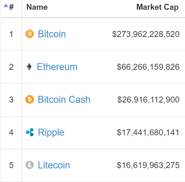The width and height of the screenshot is (185, 182).
Task: Select Bitcoin market cap value $273,962,228,520
Action: click(x=146, y=34)
